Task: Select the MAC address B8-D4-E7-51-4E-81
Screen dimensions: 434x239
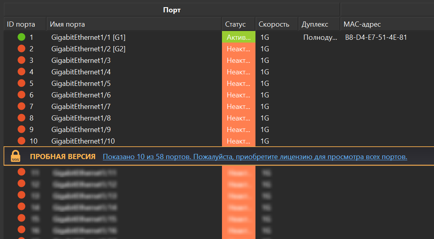Action: point(376,37)
